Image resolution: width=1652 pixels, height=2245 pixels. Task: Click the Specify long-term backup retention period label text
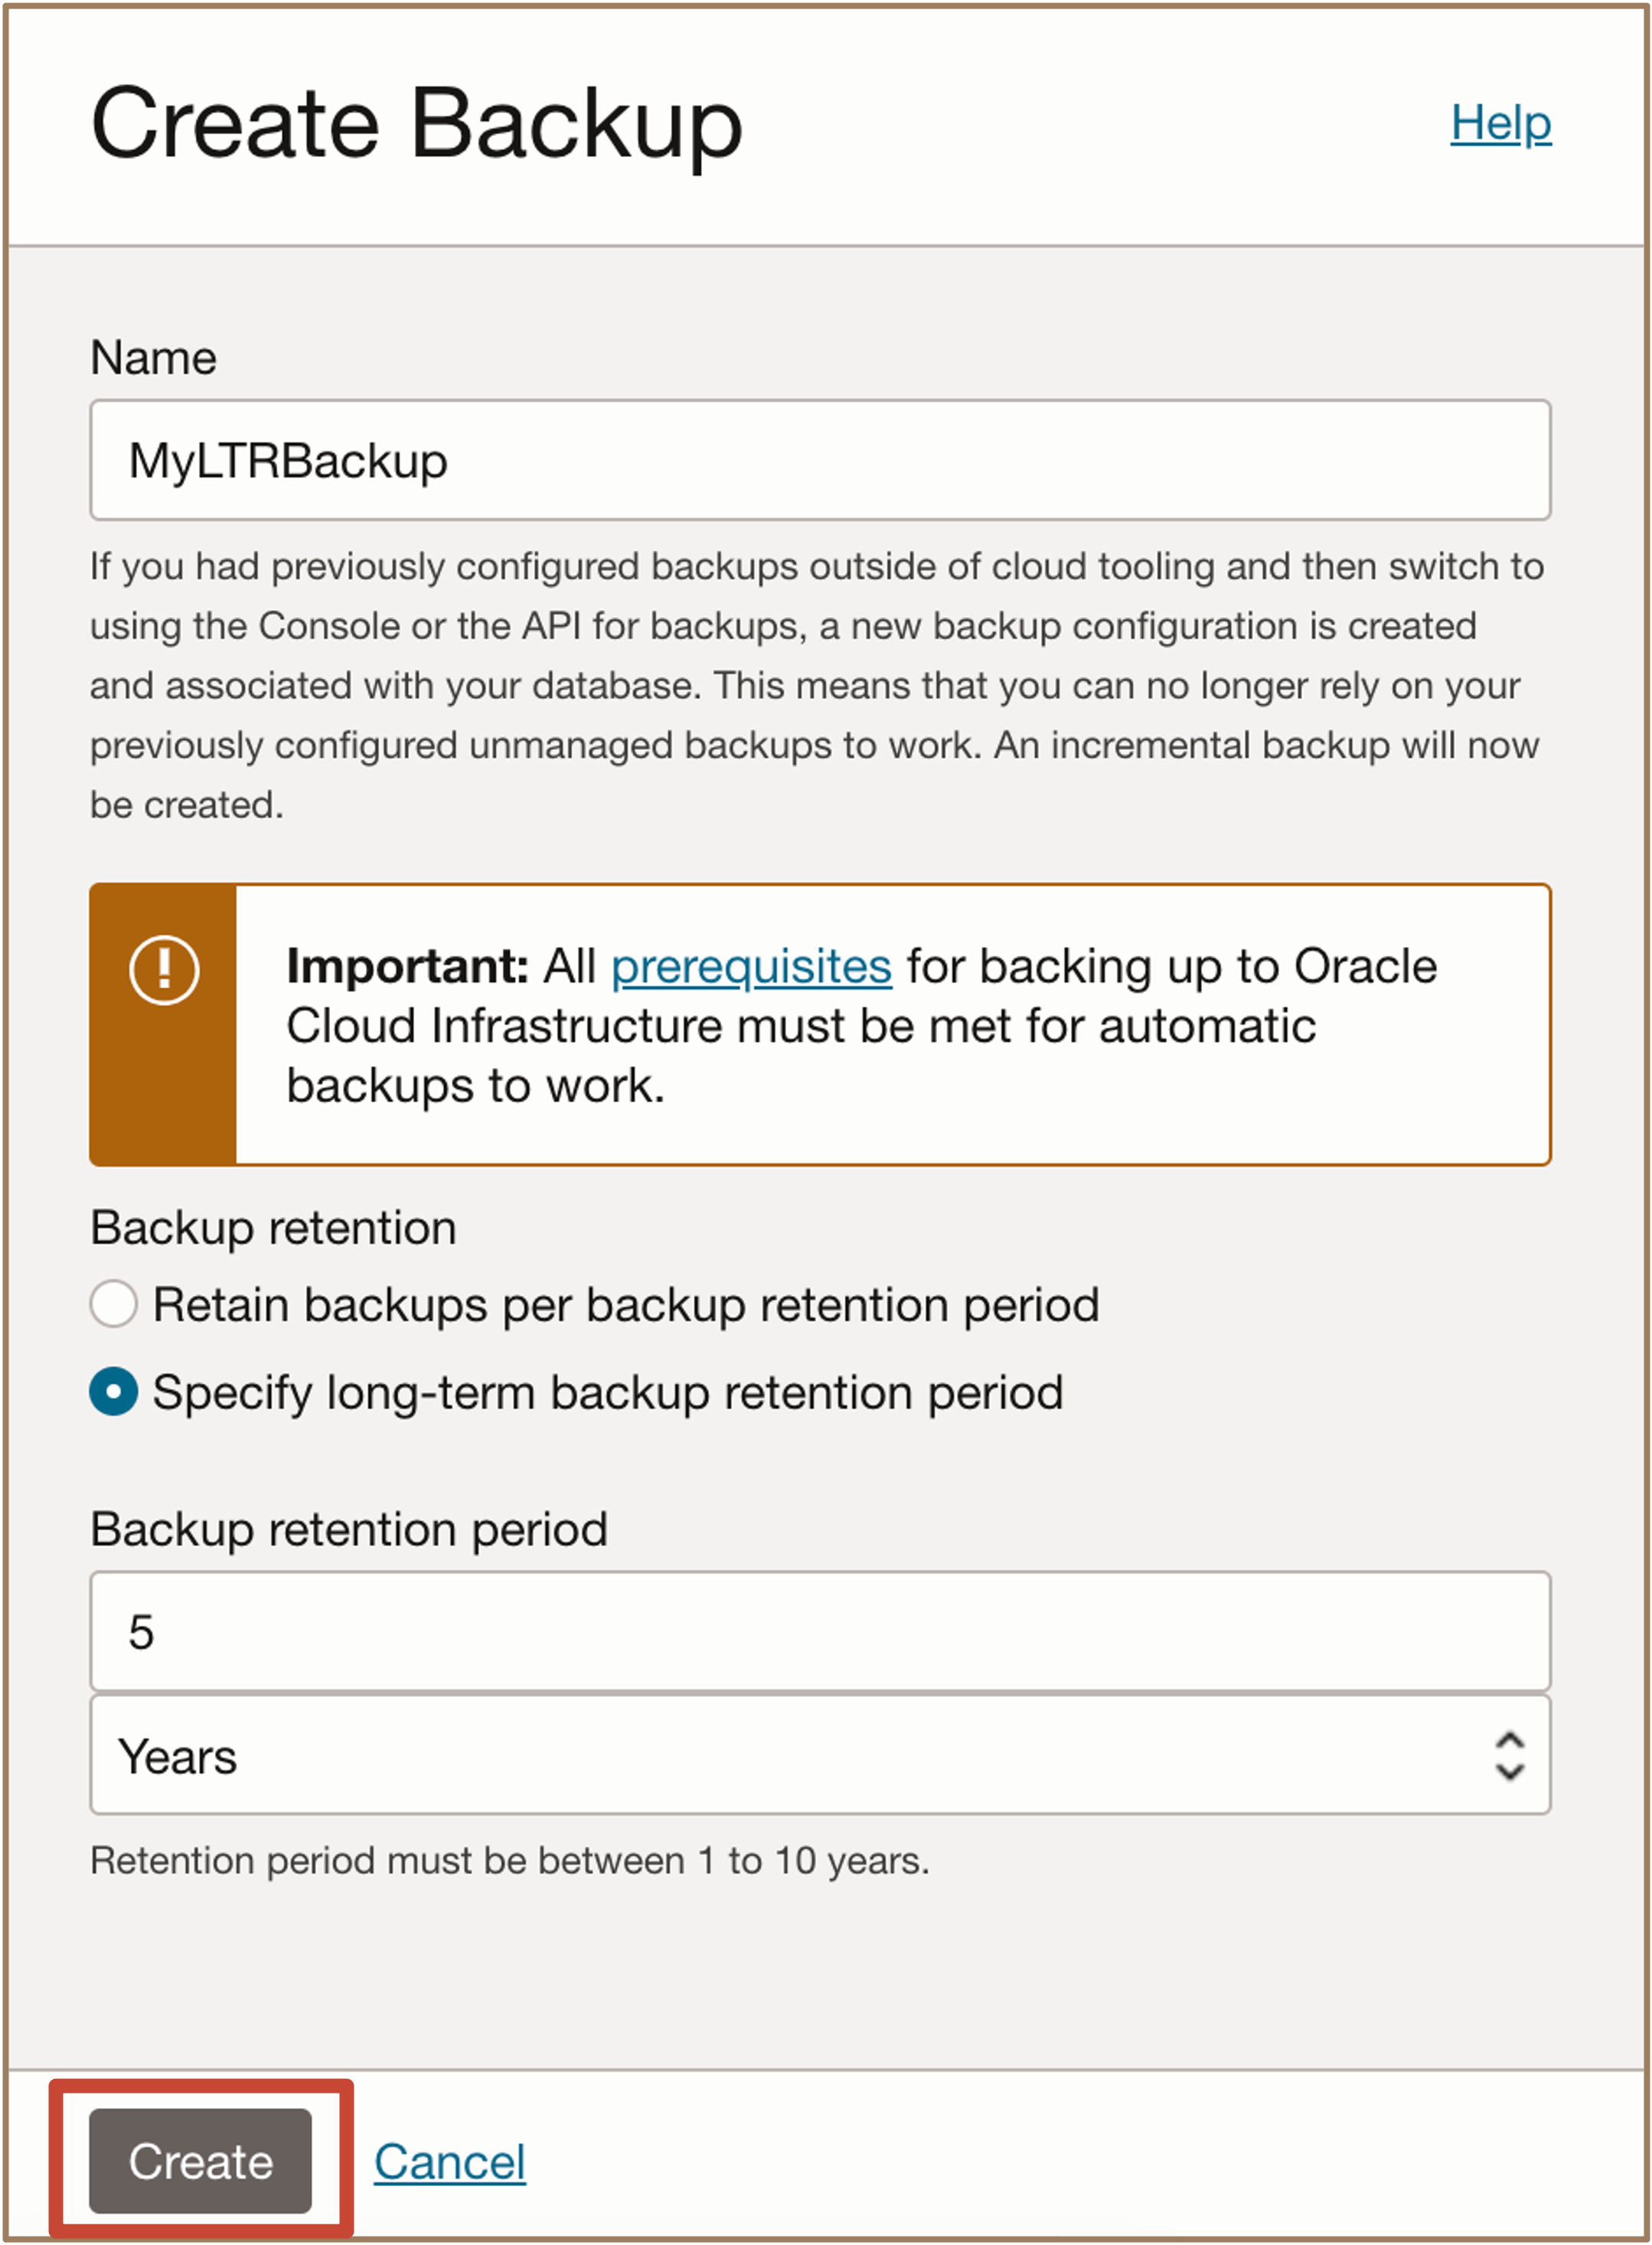(x=607, y=1392)
